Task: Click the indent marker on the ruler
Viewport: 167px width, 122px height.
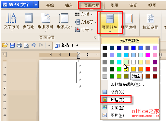Action: [78, 55]
